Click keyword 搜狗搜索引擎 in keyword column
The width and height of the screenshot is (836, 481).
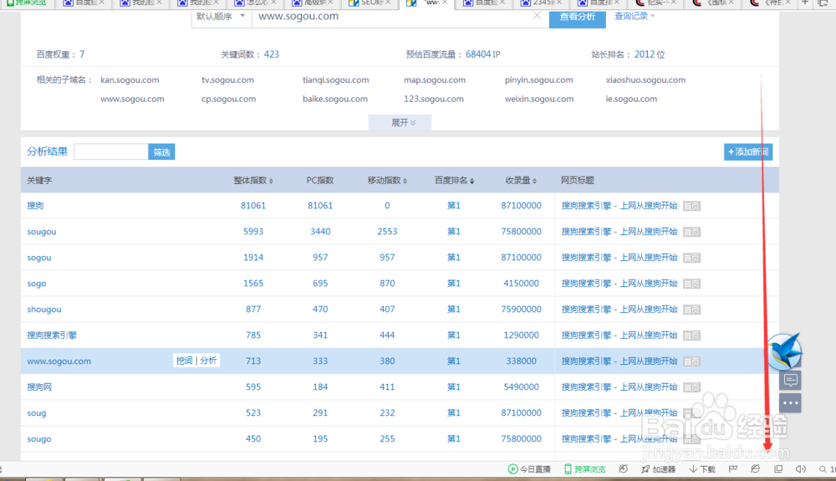[x=52, y=335]
